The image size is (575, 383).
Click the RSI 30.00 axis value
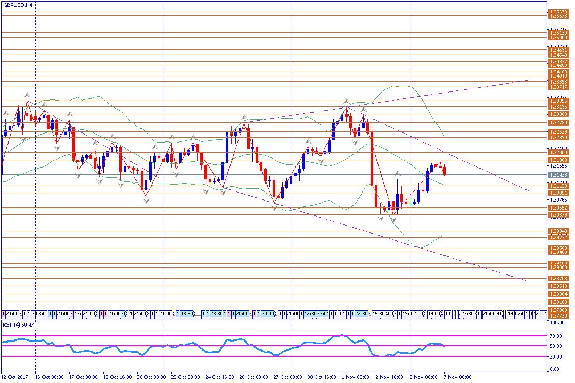[x=556, y=356]
